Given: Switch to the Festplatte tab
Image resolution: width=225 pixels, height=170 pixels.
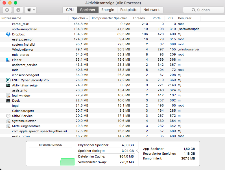Looking at the screenshot, I should 129,10.
